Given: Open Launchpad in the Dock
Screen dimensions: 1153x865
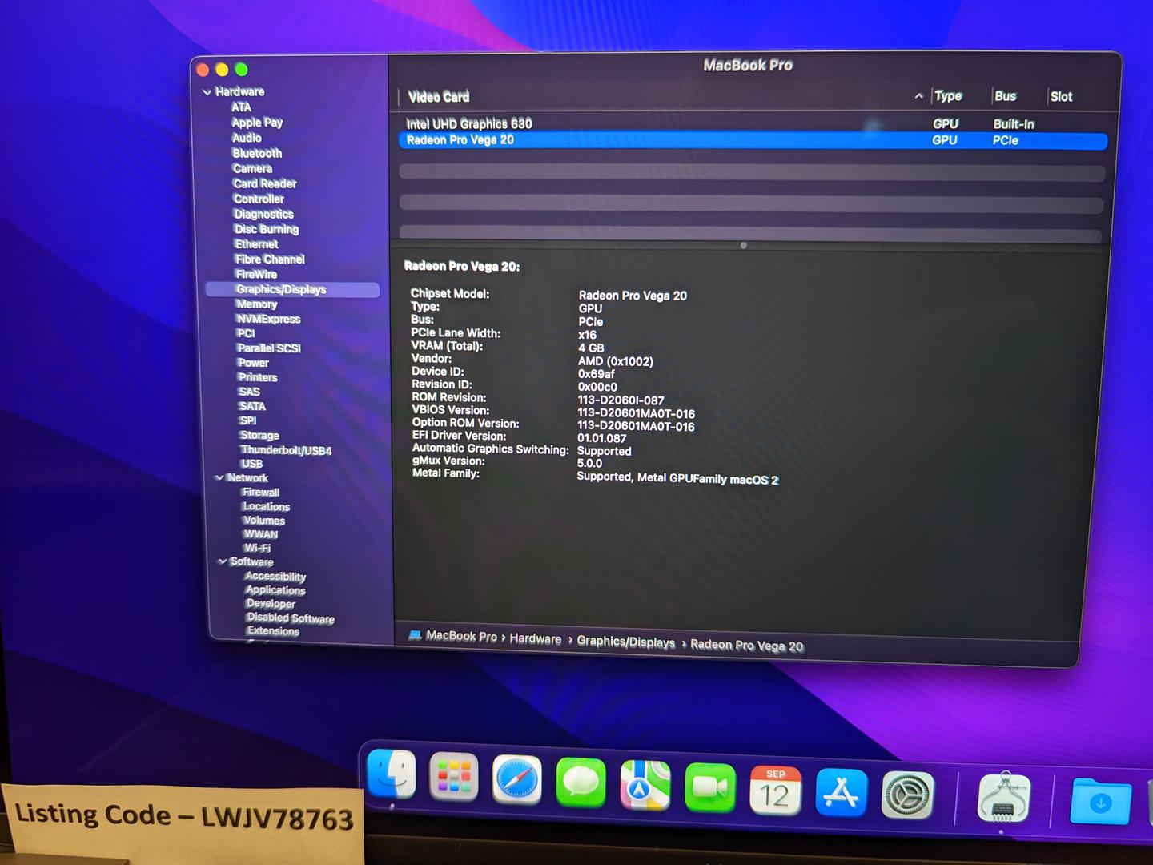Looking at the screenshot, I should click(454, 777).
